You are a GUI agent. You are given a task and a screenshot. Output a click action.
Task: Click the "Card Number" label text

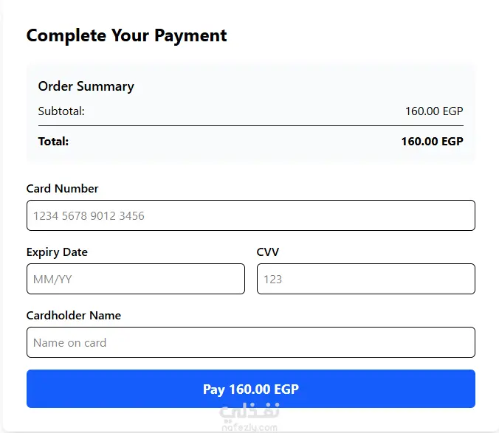pyautogui.click(x=62, y=189)
